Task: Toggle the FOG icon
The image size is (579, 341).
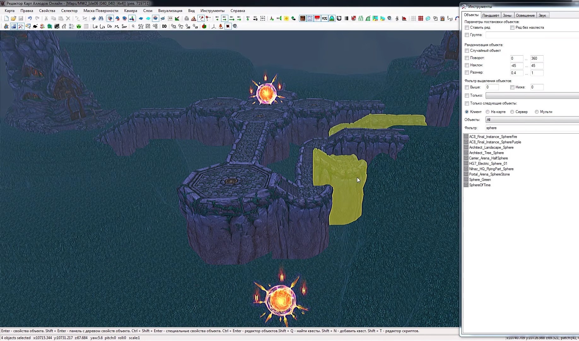Action: (x=325, y=18)
